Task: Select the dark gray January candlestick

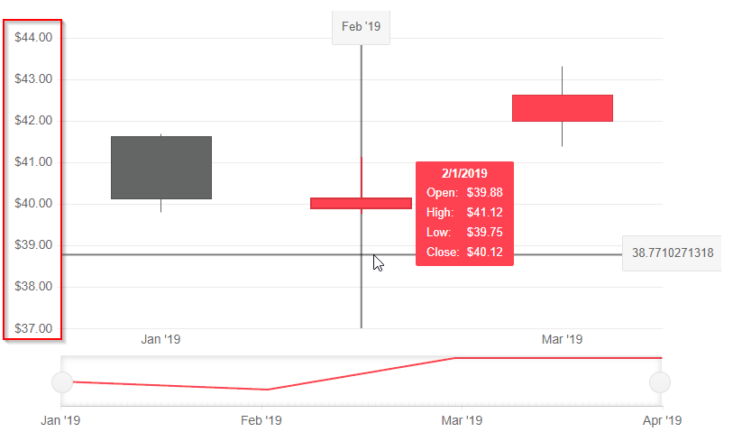Action: (161, 168)
